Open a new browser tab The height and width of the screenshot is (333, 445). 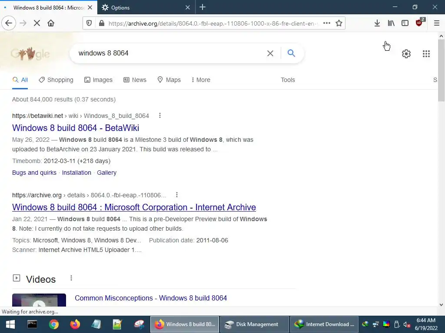pyautogui.click(x=203, y=7)
